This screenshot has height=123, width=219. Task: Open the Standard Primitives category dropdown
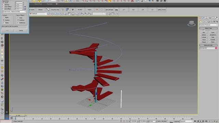[208, 25]
